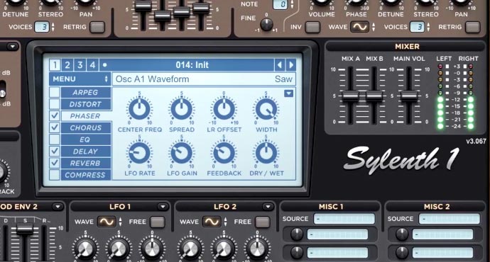Click the Dry / Wet knob
The image size is (490, 262).
tap(266, 153)
